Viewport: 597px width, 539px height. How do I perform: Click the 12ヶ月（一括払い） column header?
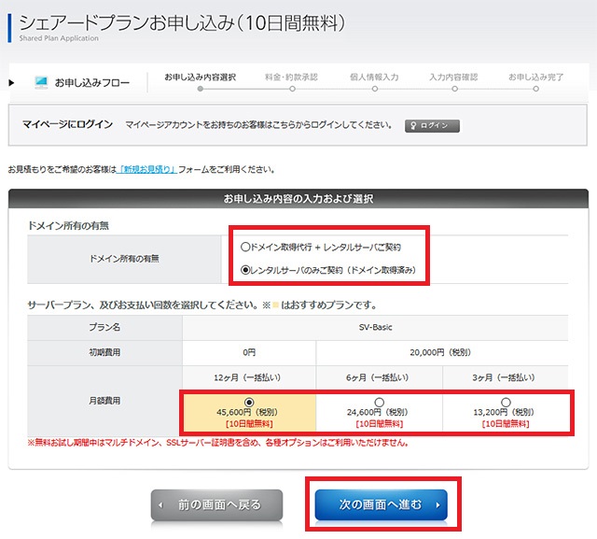click(247, 377)
